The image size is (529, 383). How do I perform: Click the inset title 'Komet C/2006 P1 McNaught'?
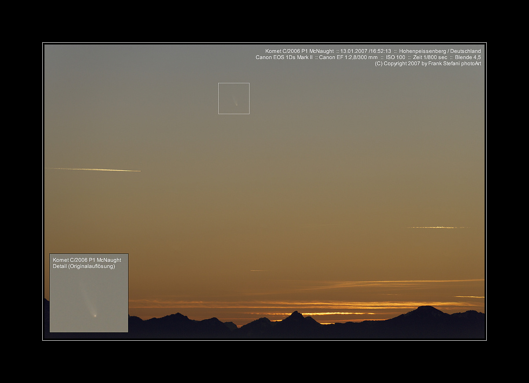[x=87, y=260]
